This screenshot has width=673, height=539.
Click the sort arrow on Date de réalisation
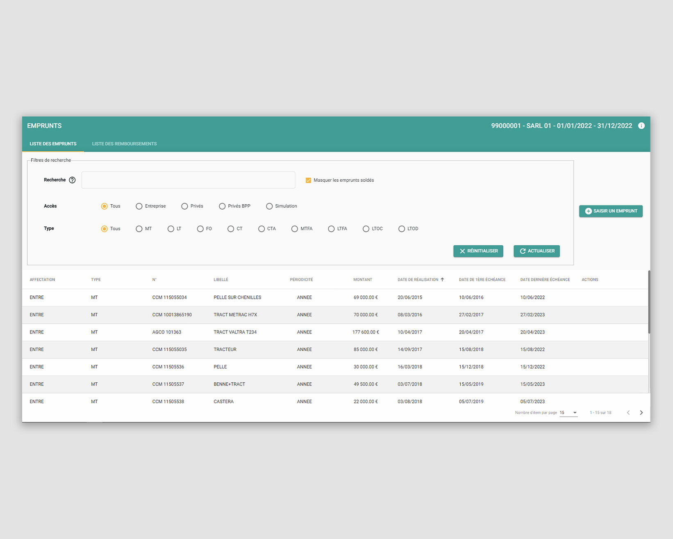pos(443,279)
